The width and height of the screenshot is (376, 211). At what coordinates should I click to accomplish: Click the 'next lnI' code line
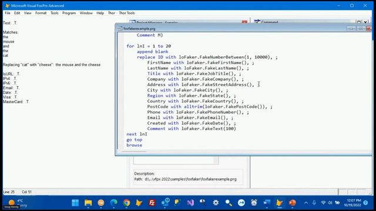tap(137, 134)
